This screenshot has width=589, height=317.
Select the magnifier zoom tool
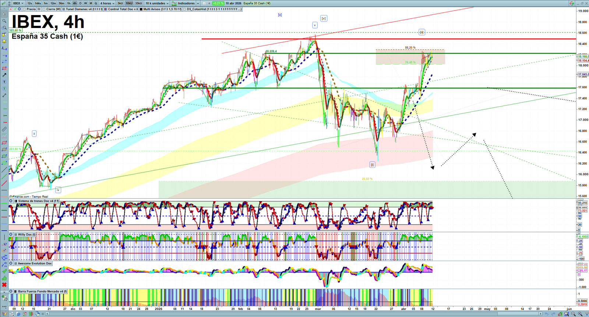click(x=4, y=21)
